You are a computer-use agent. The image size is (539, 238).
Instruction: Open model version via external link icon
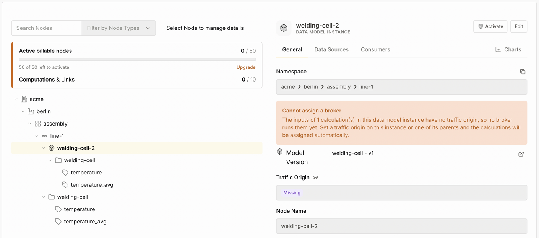[521, 154]
